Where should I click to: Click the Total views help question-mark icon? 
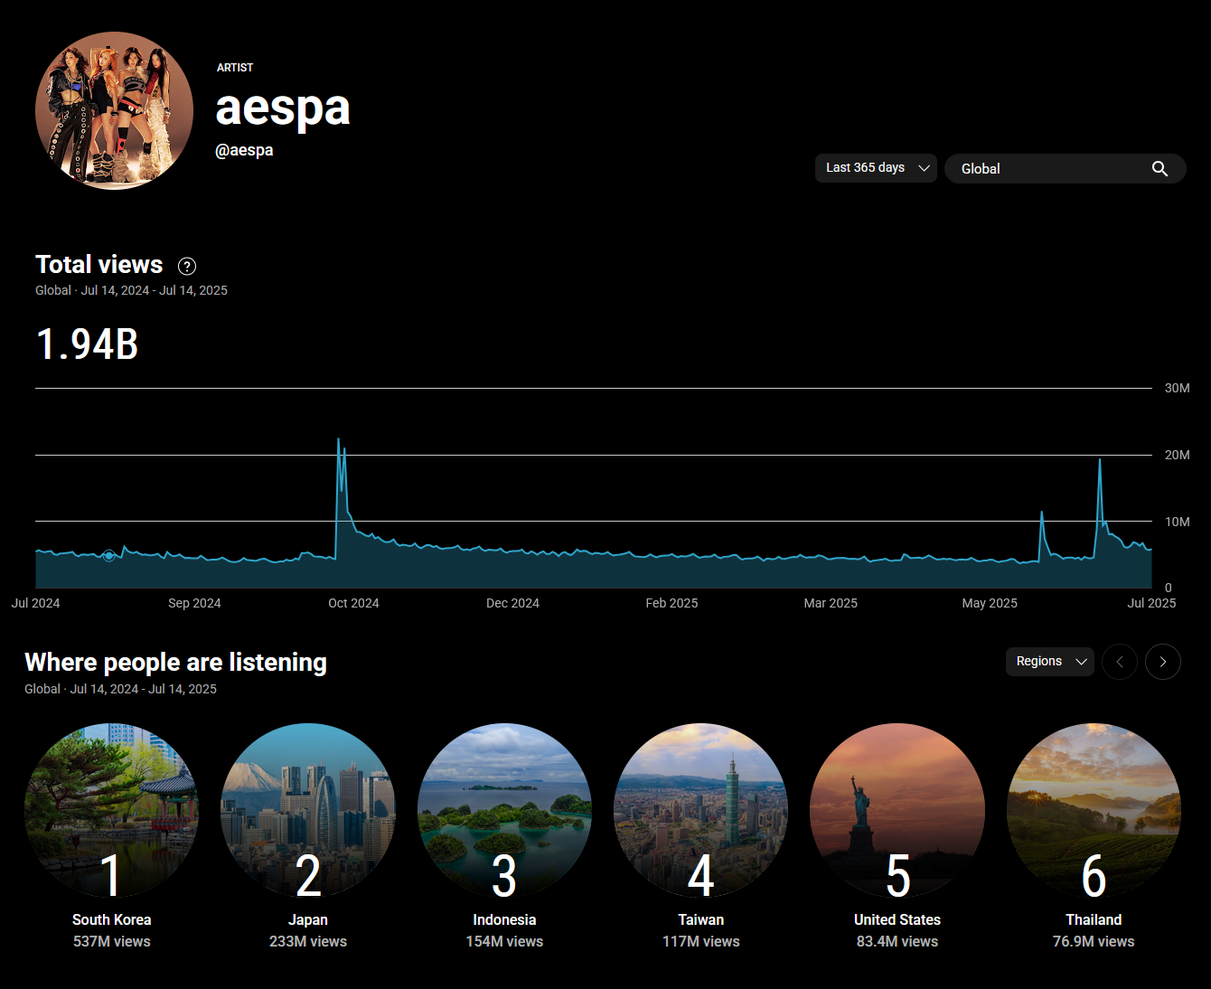click(187, 266)
